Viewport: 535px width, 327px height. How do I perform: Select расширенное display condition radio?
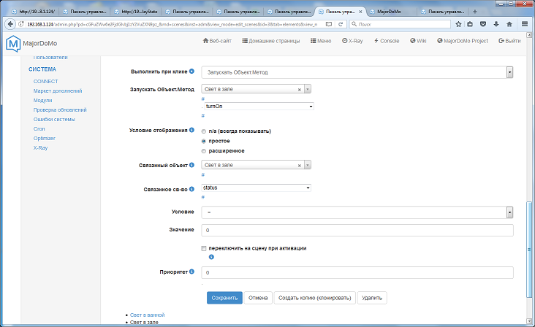click(x=204, y=151)
